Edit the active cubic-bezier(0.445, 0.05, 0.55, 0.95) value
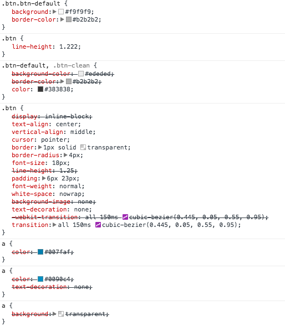This screenshot has width=285, height=326. coord(170,225)
